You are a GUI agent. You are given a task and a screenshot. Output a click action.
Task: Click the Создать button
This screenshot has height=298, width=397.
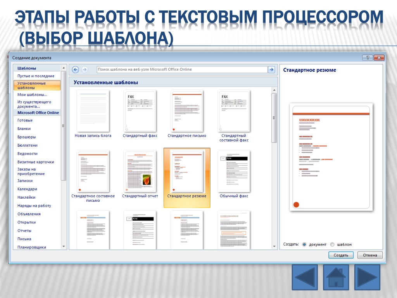click(x=341, y=255)
